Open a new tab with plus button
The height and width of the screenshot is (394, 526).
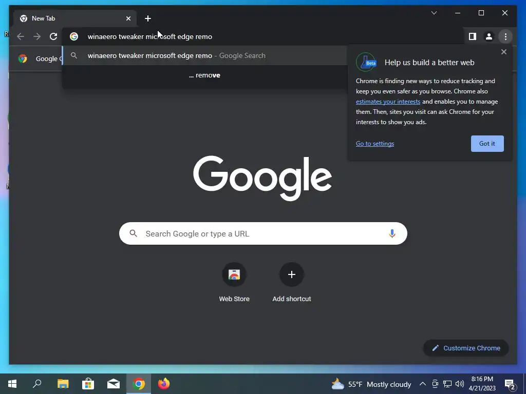pyautogui.click(x=148, y=18)
